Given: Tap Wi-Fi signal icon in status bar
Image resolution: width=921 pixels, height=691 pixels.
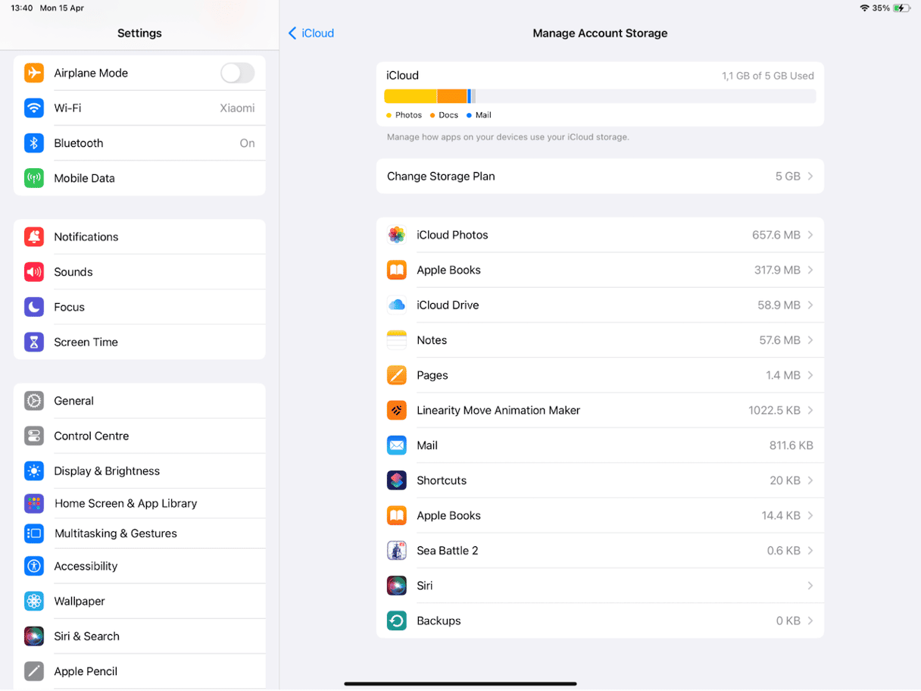Looking at the screenshot, I should (864, 8).
